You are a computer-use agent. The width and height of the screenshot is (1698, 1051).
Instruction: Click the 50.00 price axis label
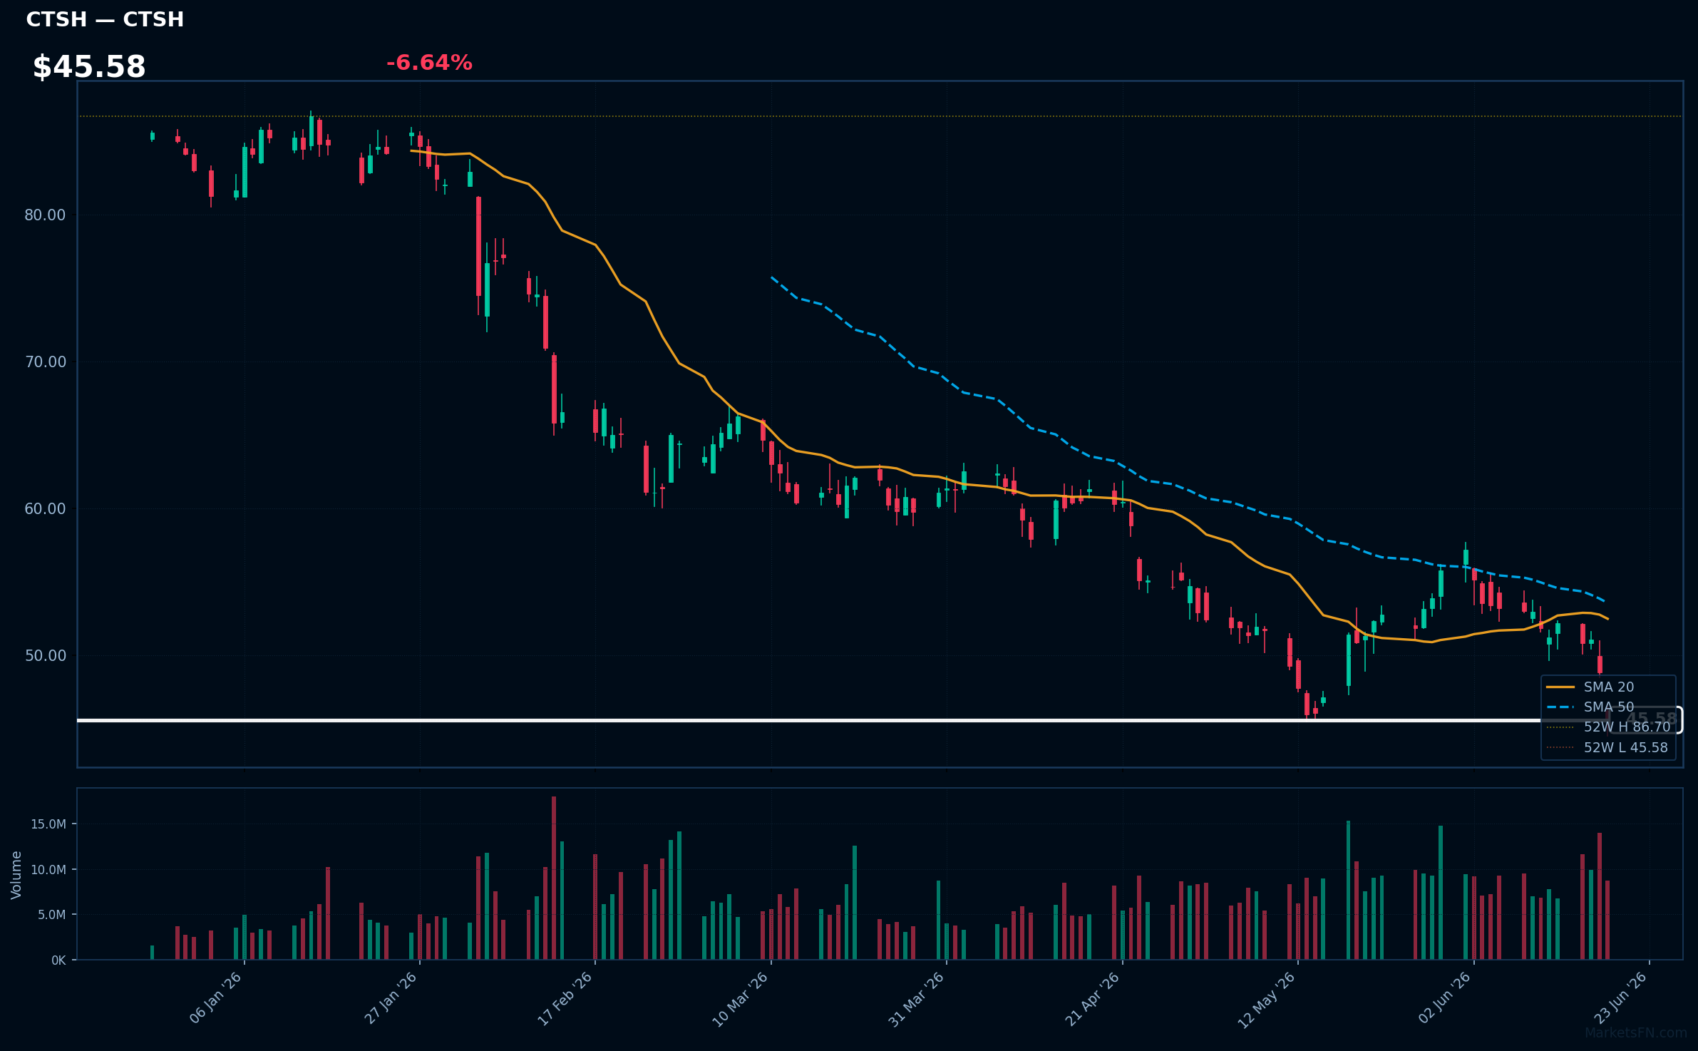click(45, 655)
